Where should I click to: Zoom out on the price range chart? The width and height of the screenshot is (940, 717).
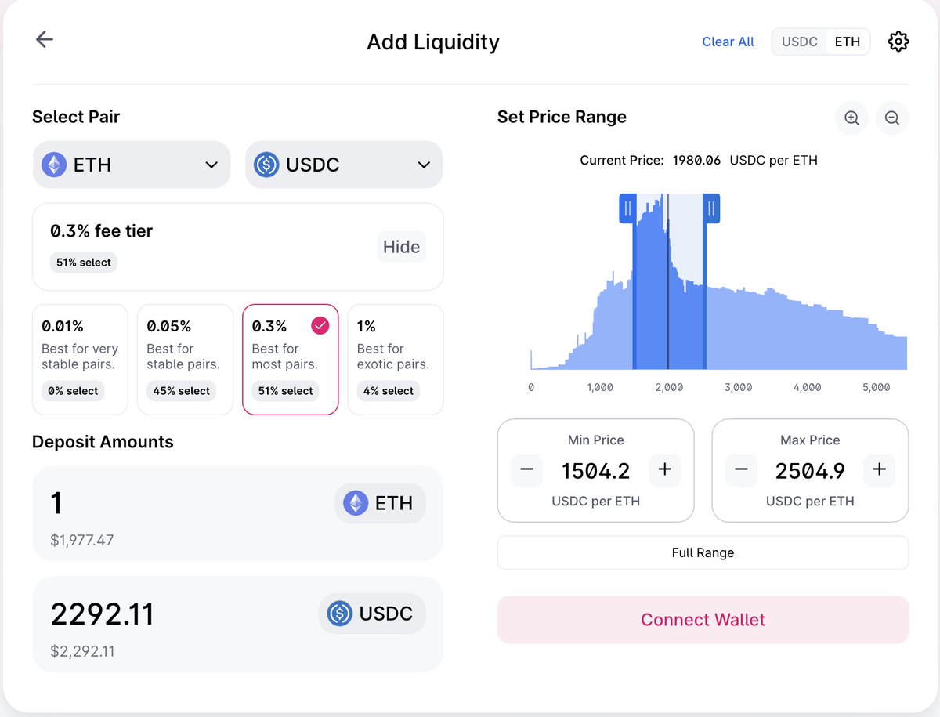tap(891, 118)
